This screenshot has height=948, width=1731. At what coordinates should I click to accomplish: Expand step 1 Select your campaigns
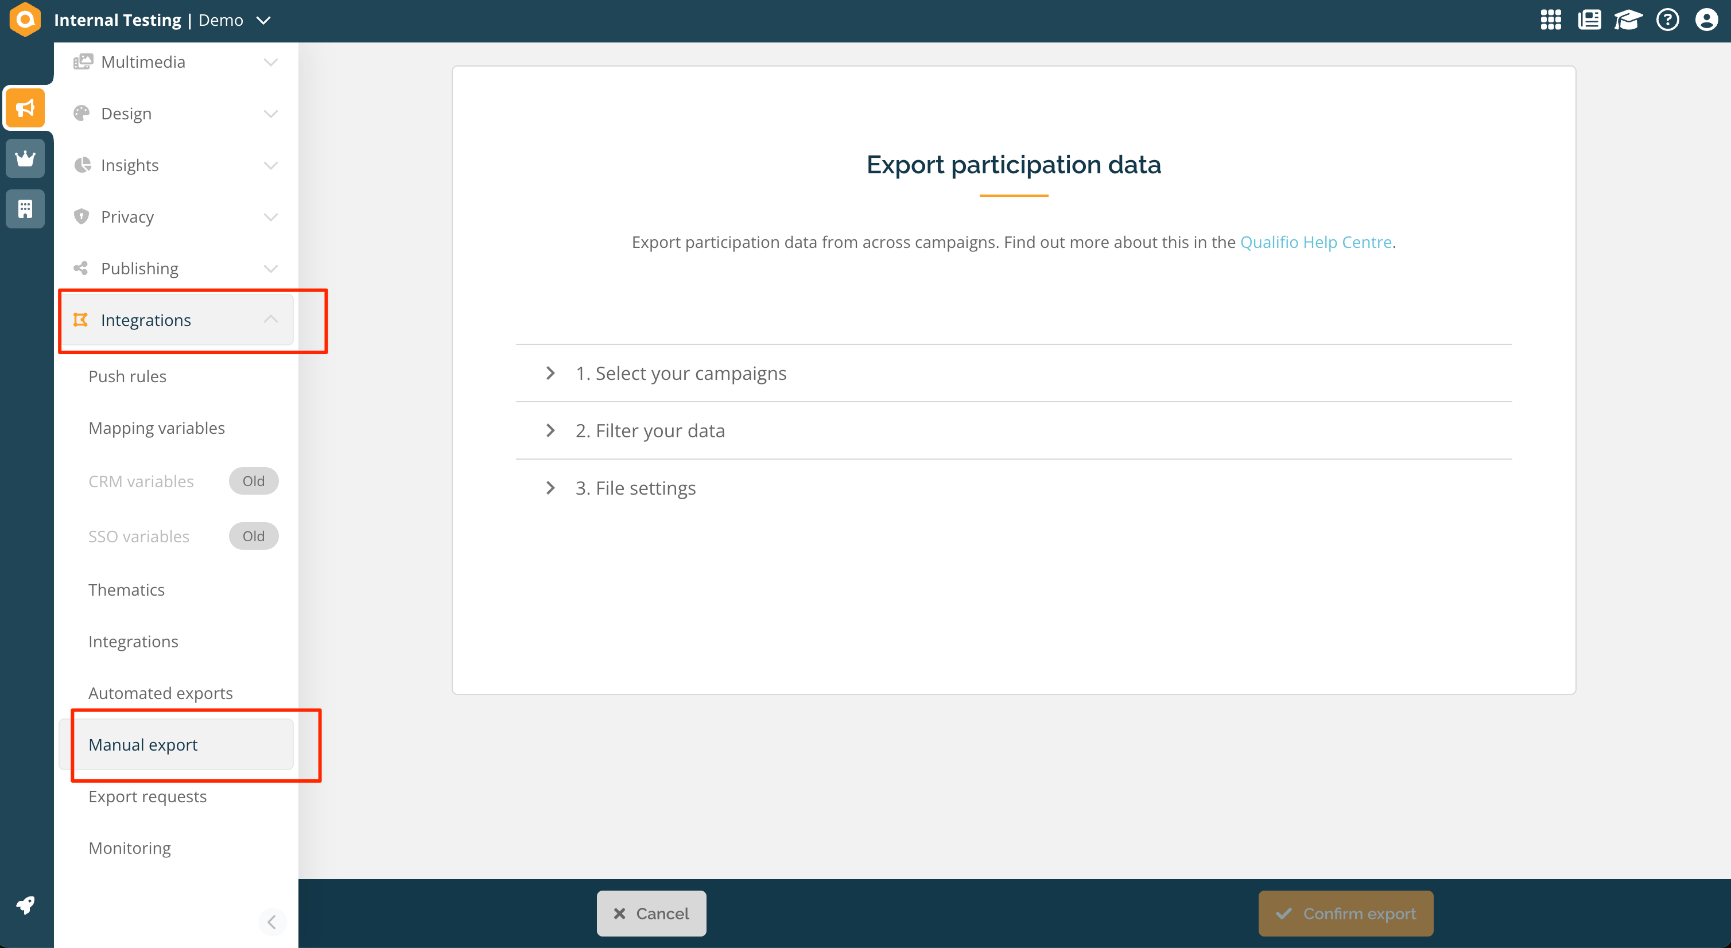coord(1014,374)
